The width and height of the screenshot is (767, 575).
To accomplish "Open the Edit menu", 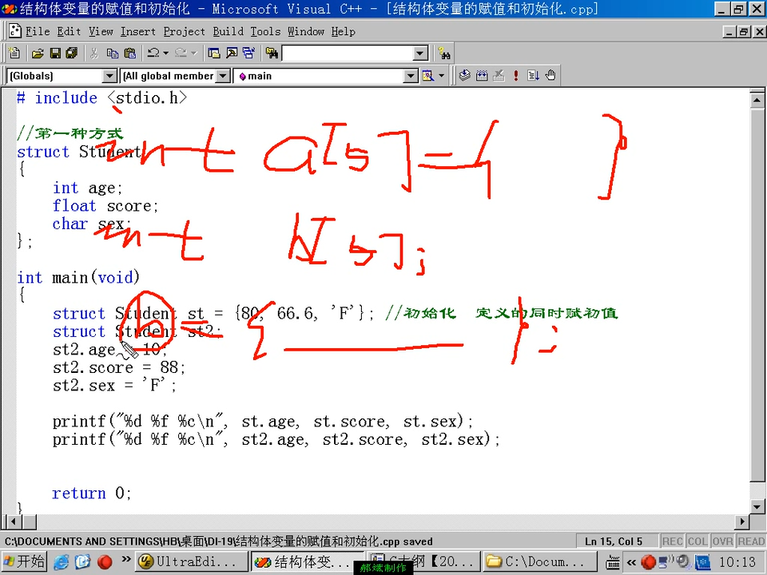I will pyautogui.click(x=69, y=31).
